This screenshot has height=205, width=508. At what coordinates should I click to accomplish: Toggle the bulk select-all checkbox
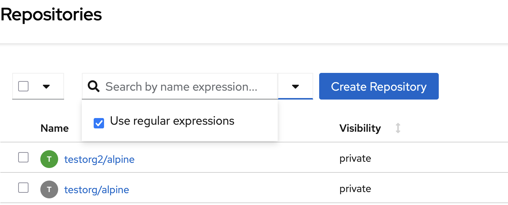point(23,87)
